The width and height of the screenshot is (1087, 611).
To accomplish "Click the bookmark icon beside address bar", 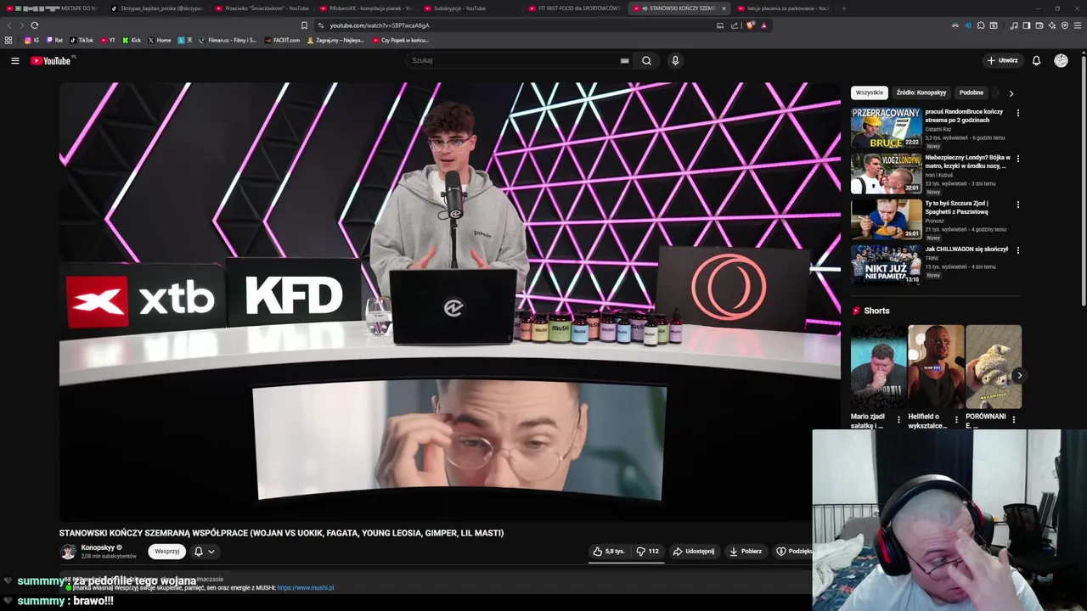I will coord(304,25).
